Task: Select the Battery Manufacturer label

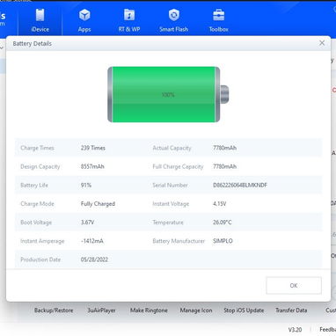Action: (179, 241)
